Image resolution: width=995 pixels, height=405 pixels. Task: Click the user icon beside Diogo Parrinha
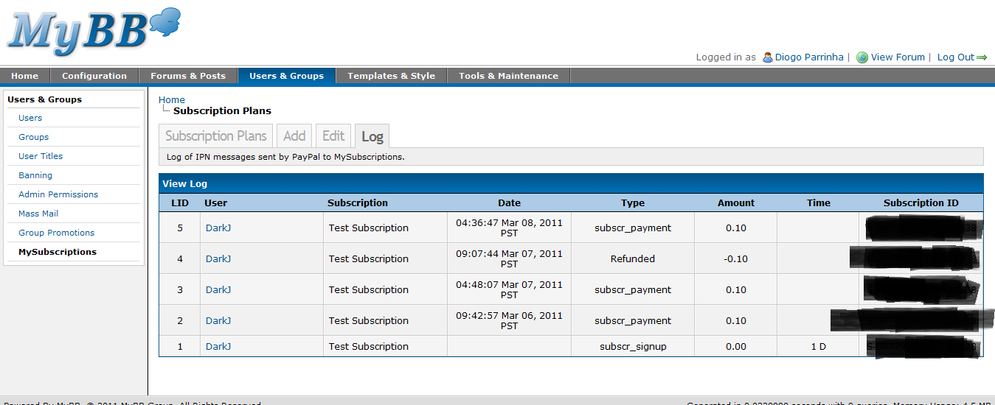(767, 57)
